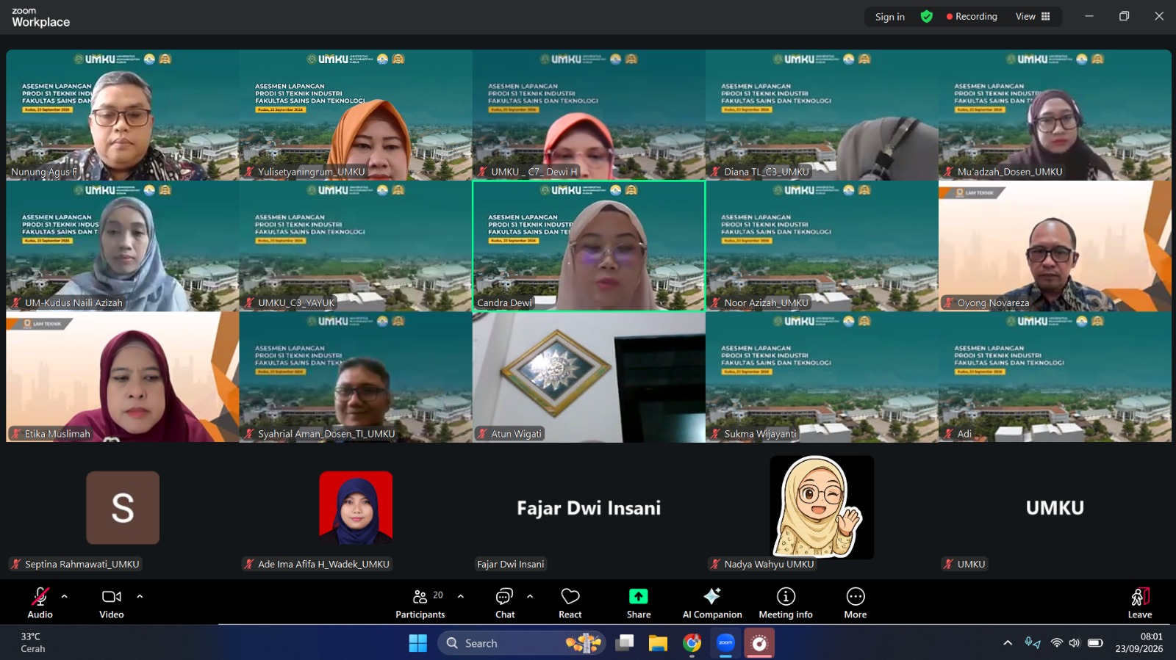Leave the meeting
The width and height of the screenshot is (1176, 660).
point(1140,603)
